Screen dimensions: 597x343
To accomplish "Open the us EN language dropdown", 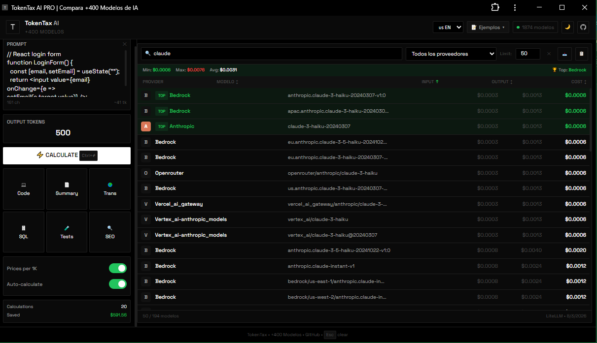I will click(448, 27).
